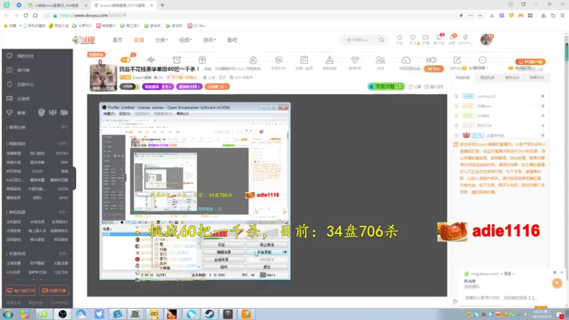Go to 首页 navigation tab
The width and height of the screenshot is (569, 320).
(x=117, y=40)
